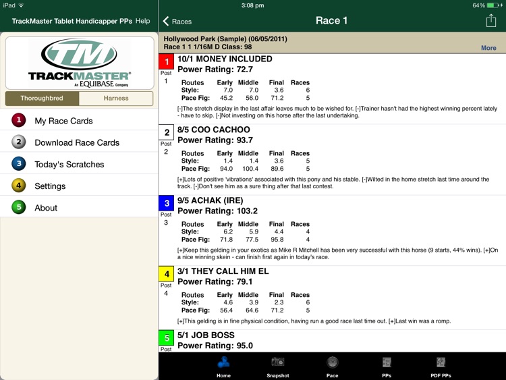506x380 pixels.
Task: Click the TrackMaster logo
Action: tap(80, 63)
